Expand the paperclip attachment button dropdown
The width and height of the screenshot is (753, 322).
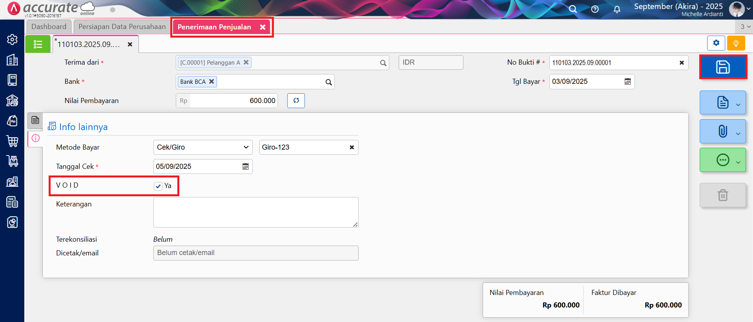point(738,134)
